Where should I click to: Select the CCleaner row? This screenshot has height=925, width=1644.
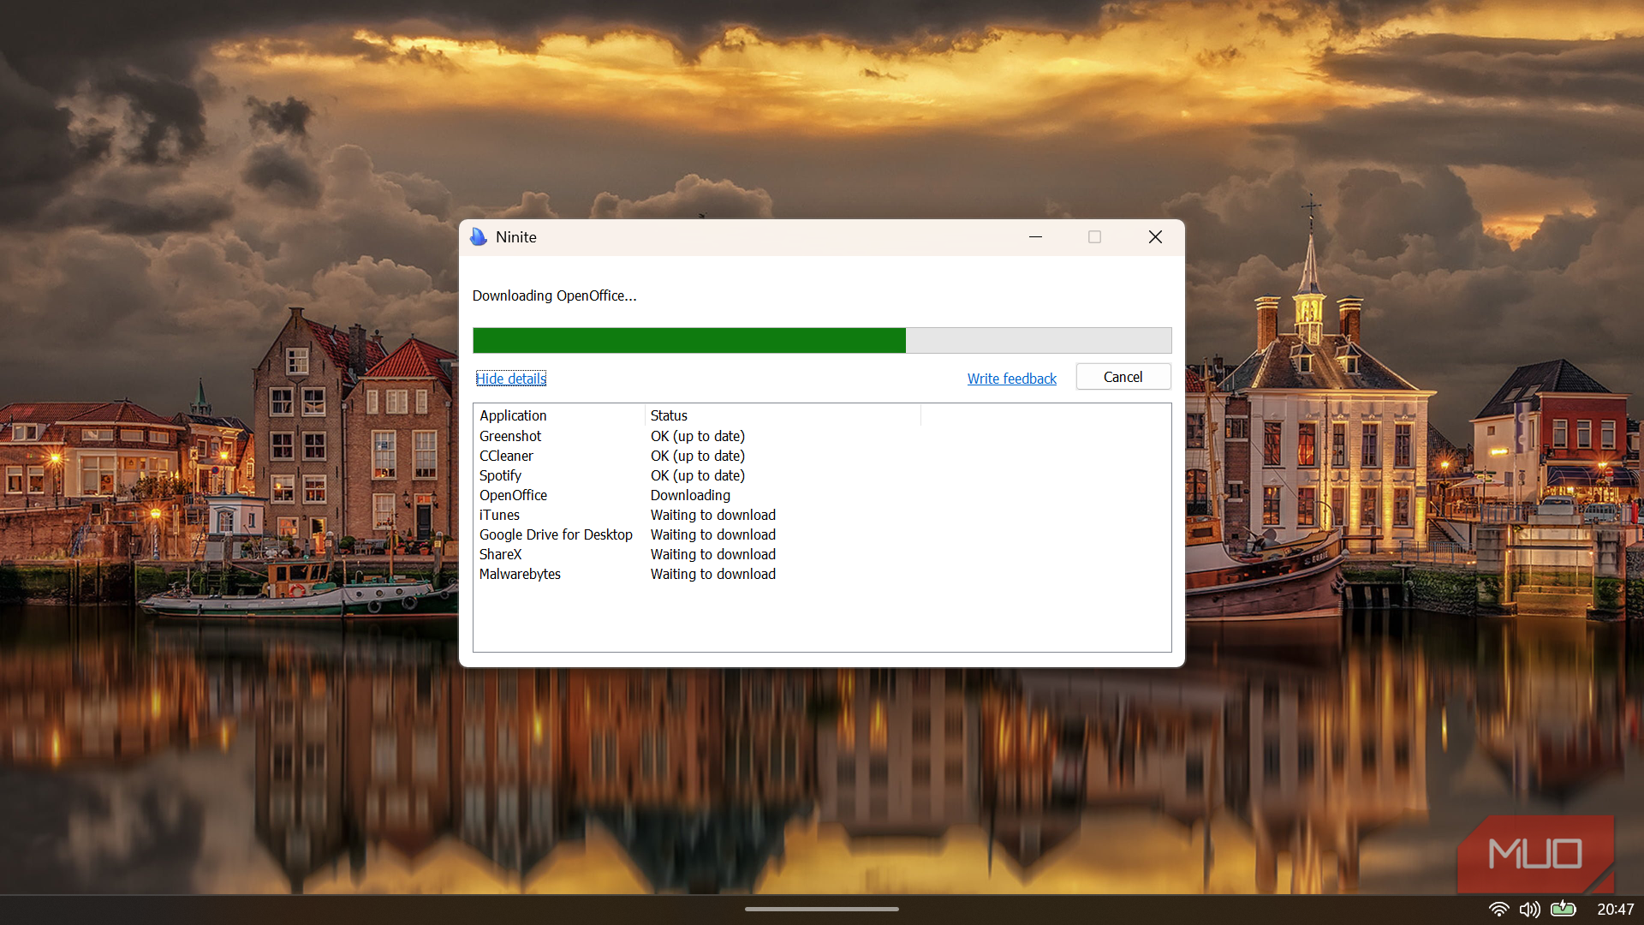click(x=699, y=456)
